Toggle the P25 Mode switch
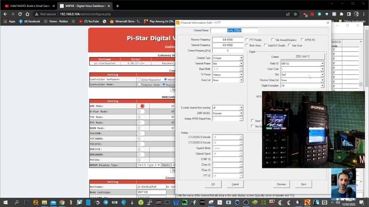Image resolution: width=369 pixels, height=207 pixels. coord(141,122)
